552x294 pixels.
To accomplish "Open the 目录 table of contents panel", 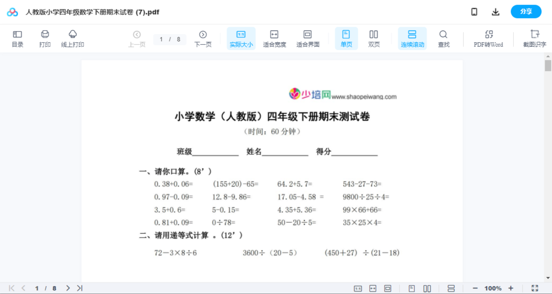I will tap(17, 38).
